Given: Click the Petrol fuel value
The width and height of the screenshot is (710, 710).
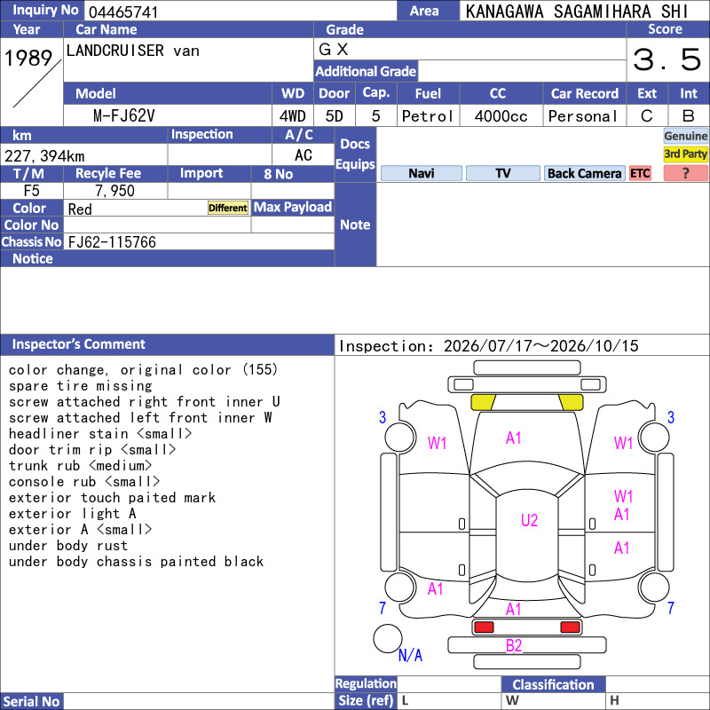Looking at the screenshot, I should click(x=428, y=116).
